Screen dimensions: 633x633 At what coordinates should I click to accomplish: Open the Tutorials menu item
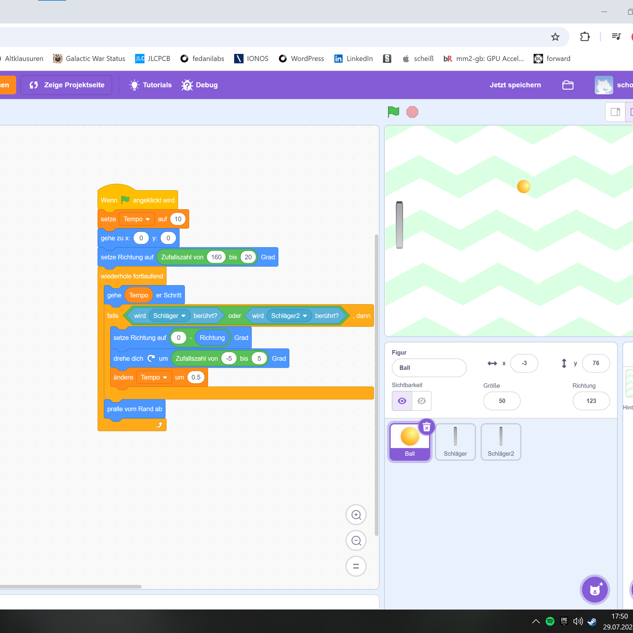click(151, 85)
